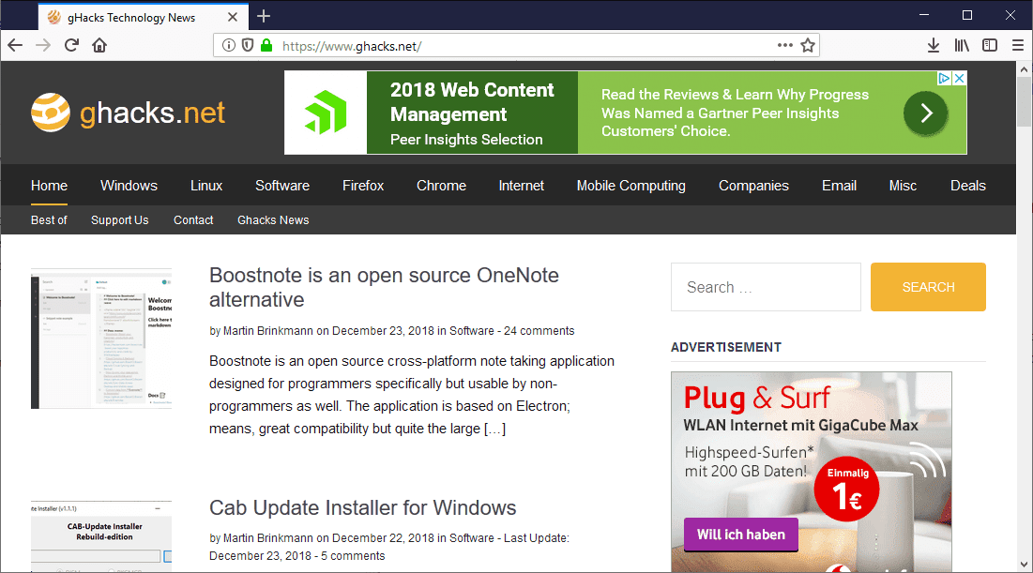Click the AdChoices icon on banner ad
The image size is (1033, 573).
(x=944, y=78)
